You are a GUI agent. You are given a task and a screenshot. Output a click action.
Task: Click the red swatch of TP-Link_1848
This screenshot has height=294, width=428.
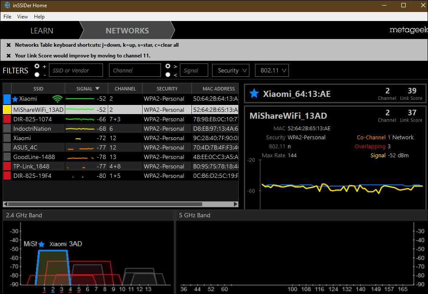click(7, 166)
